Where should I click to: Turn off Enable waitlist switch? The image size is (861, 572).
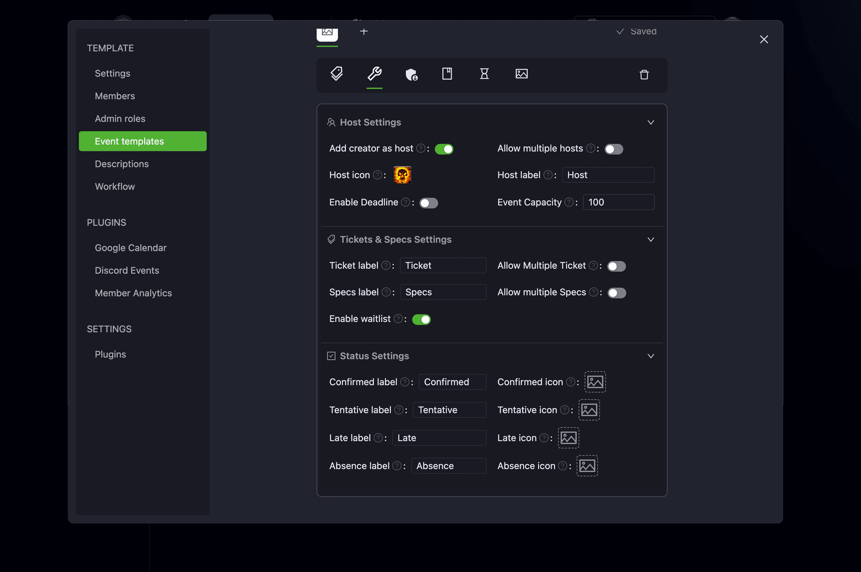click(x=421, y=319)
